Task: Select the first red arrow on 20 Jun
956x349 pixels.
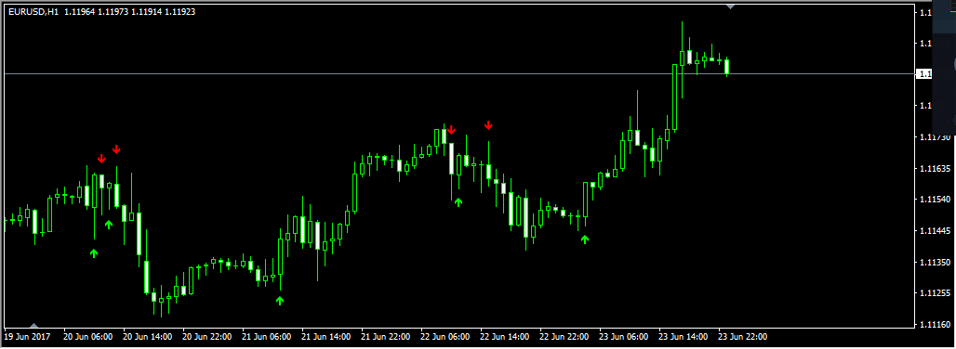Action: [101, 159]
